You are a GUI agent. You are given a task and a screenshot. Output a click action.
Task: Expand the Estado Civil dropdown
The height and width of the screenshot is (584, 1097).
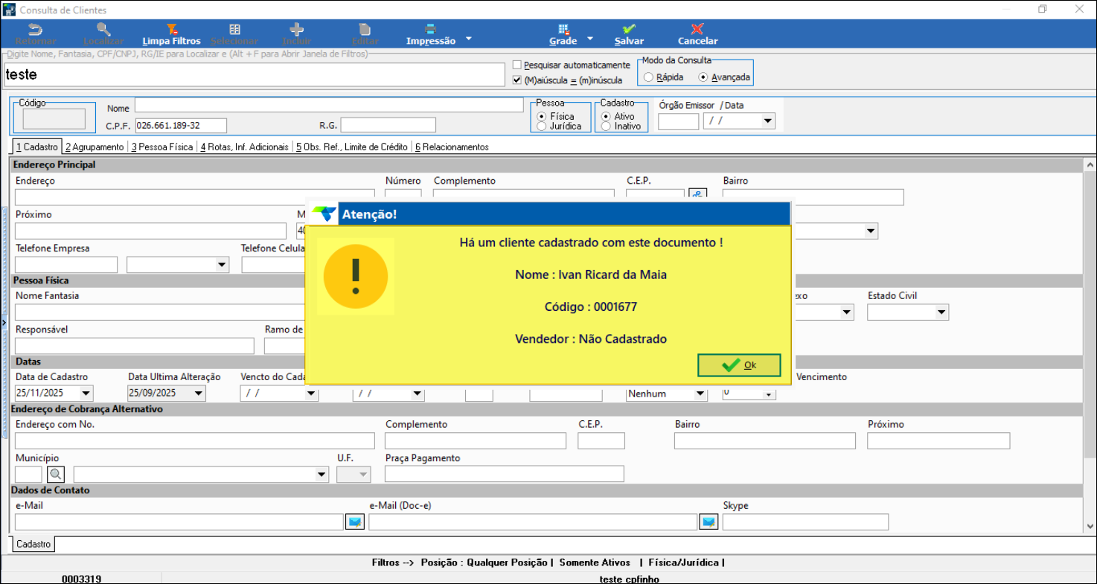coord(941,312)
